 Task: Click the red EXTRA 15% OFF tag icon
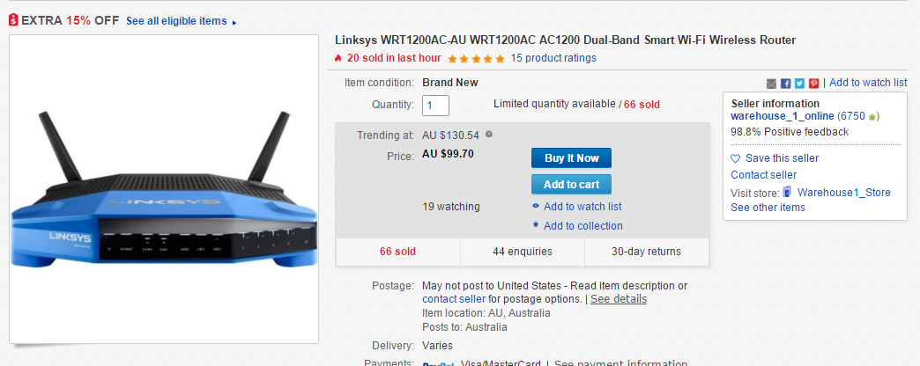(13, 20)
